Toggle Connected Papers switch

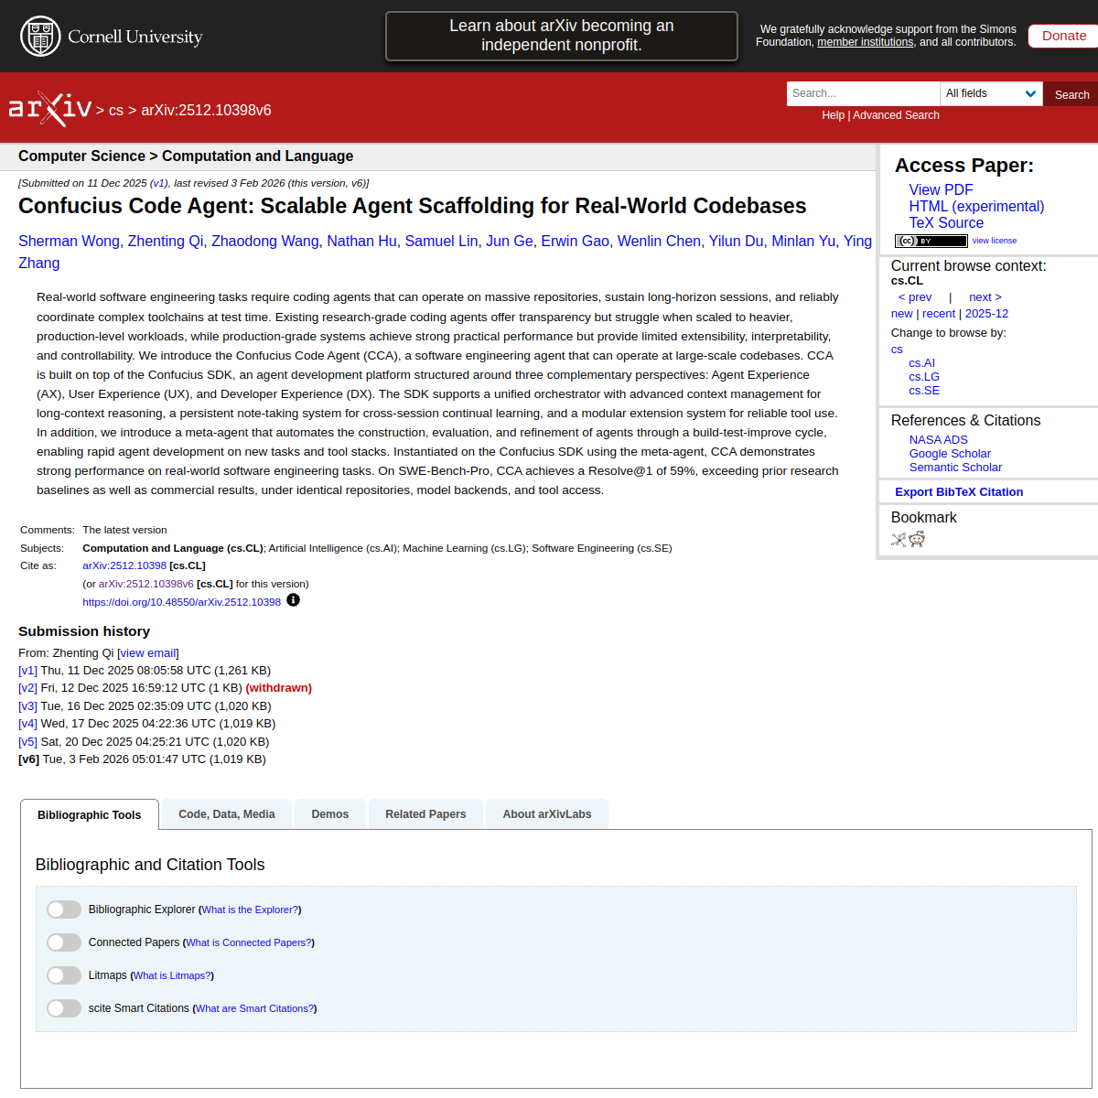click(x=64, y=942)
